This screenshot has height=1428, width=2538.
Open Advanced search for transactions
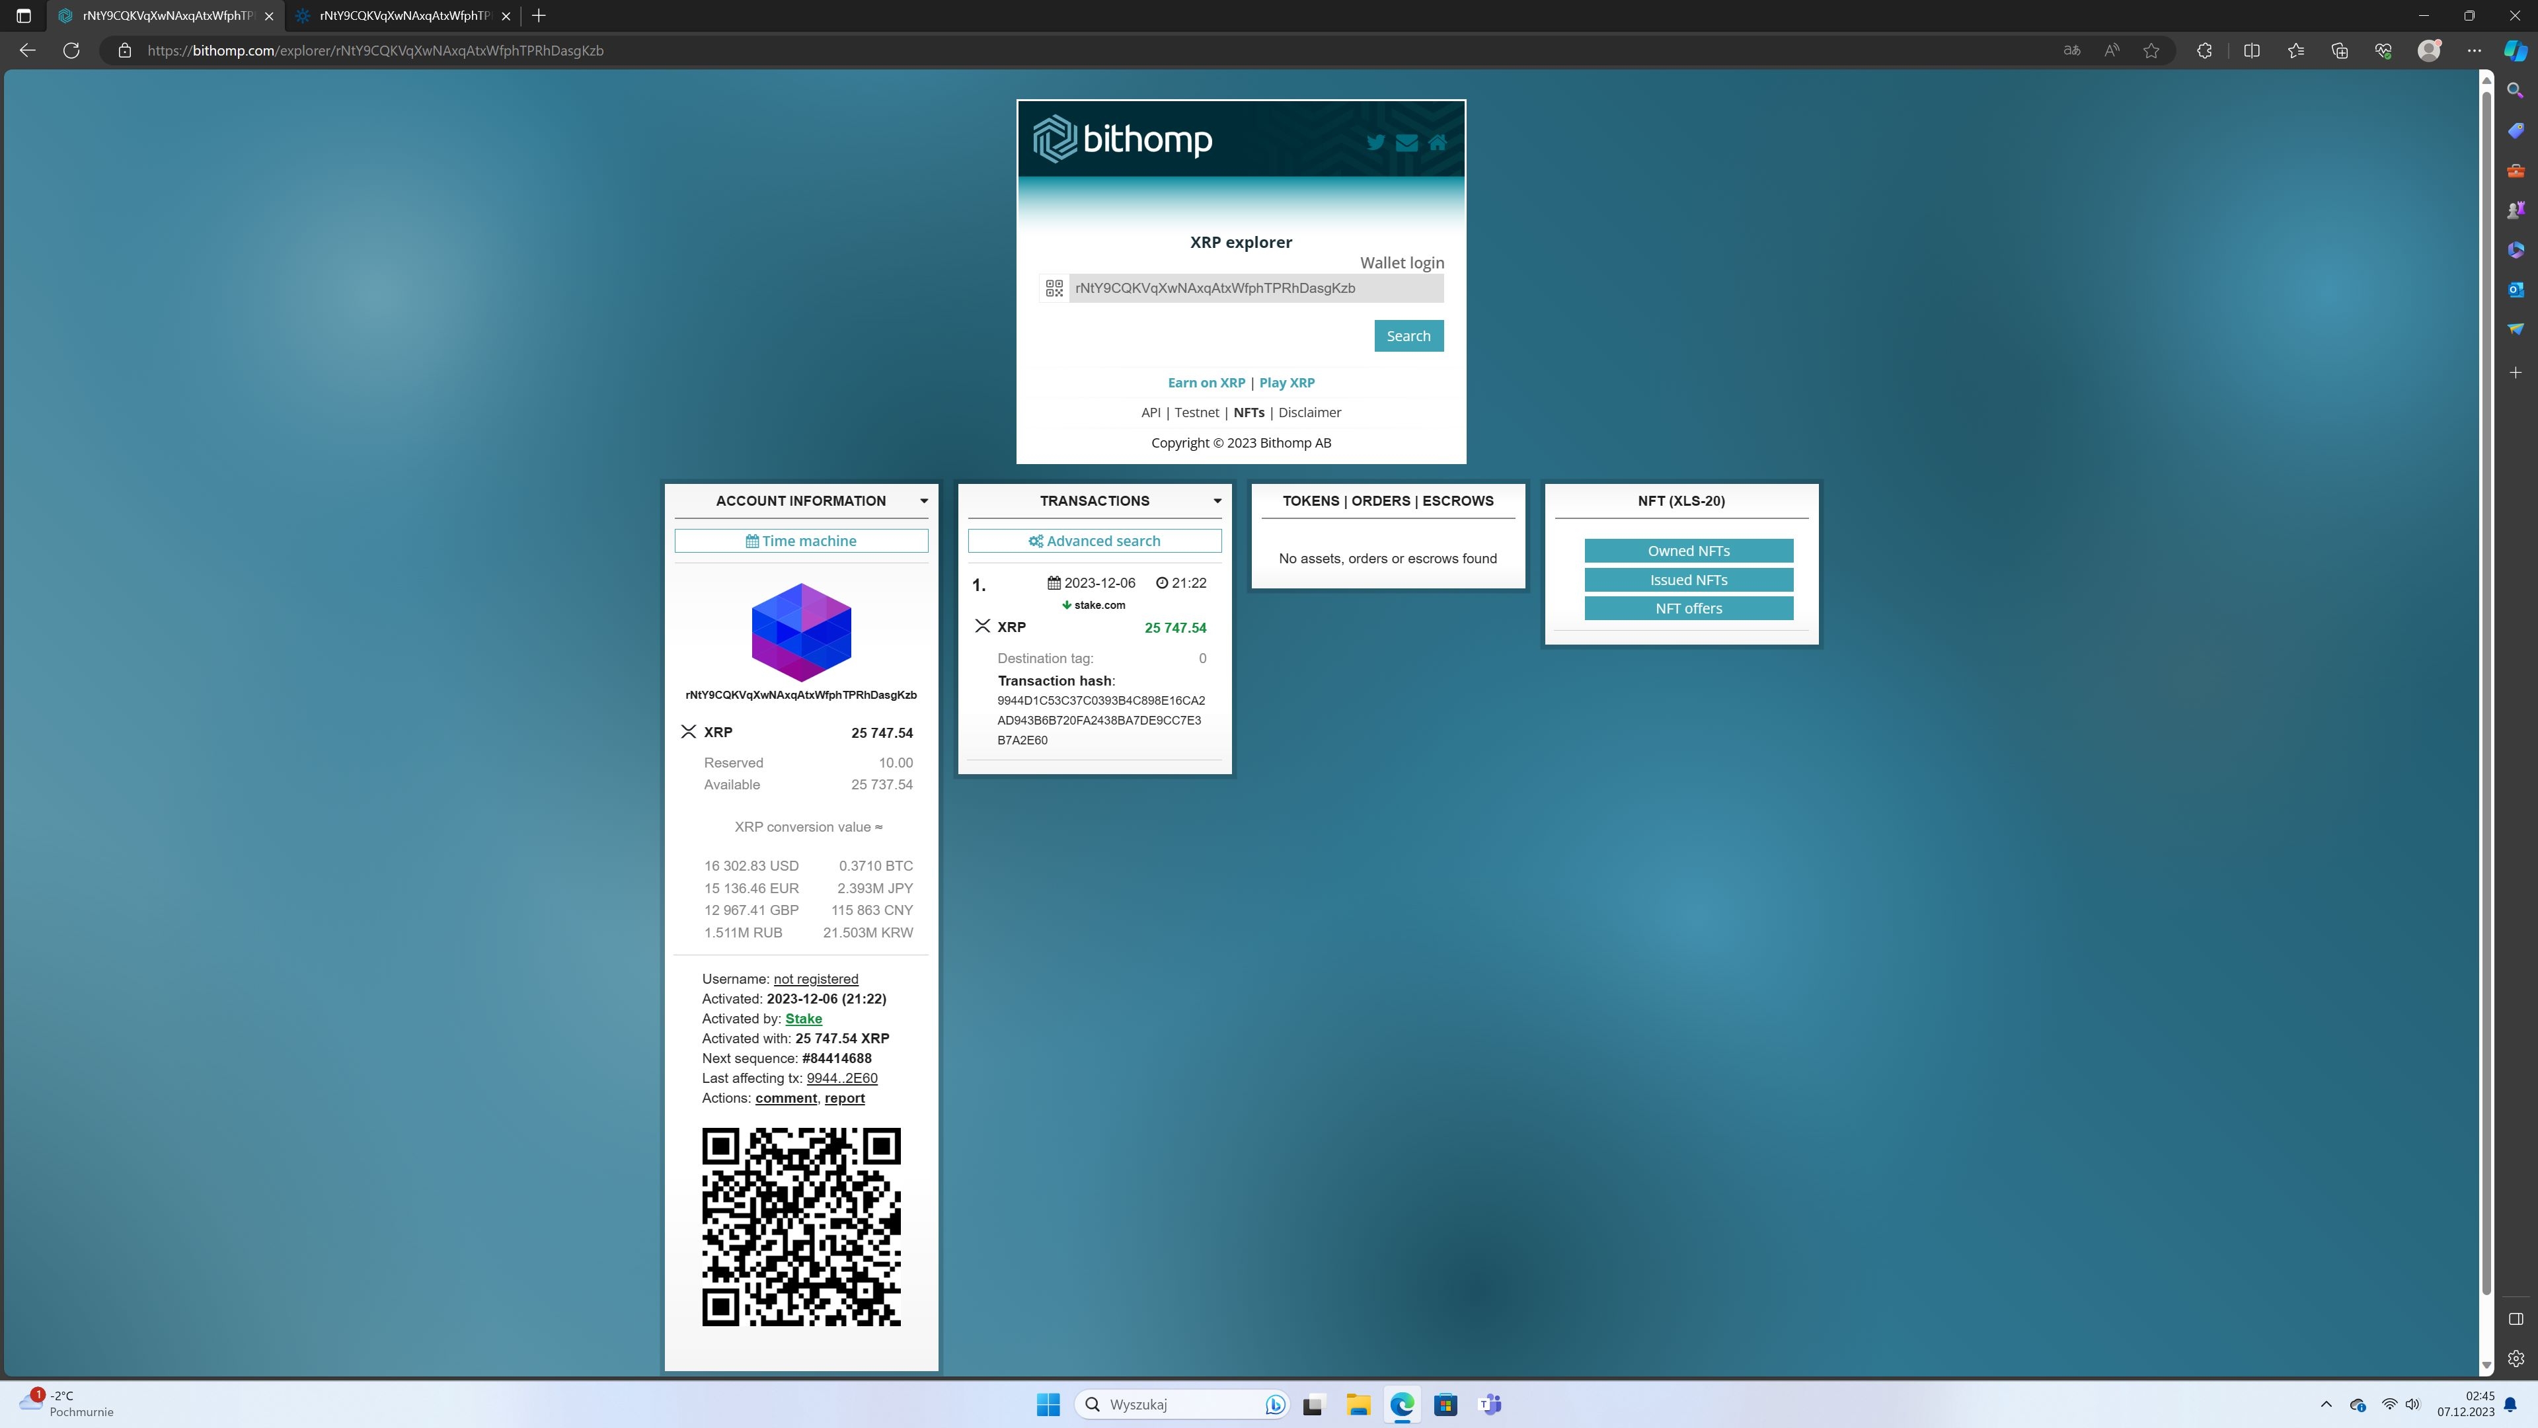tap(1095, 541)
